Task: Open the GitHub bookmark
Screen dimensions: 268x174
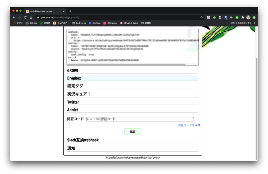Action: pyautogui.click(x=31, y=23)
